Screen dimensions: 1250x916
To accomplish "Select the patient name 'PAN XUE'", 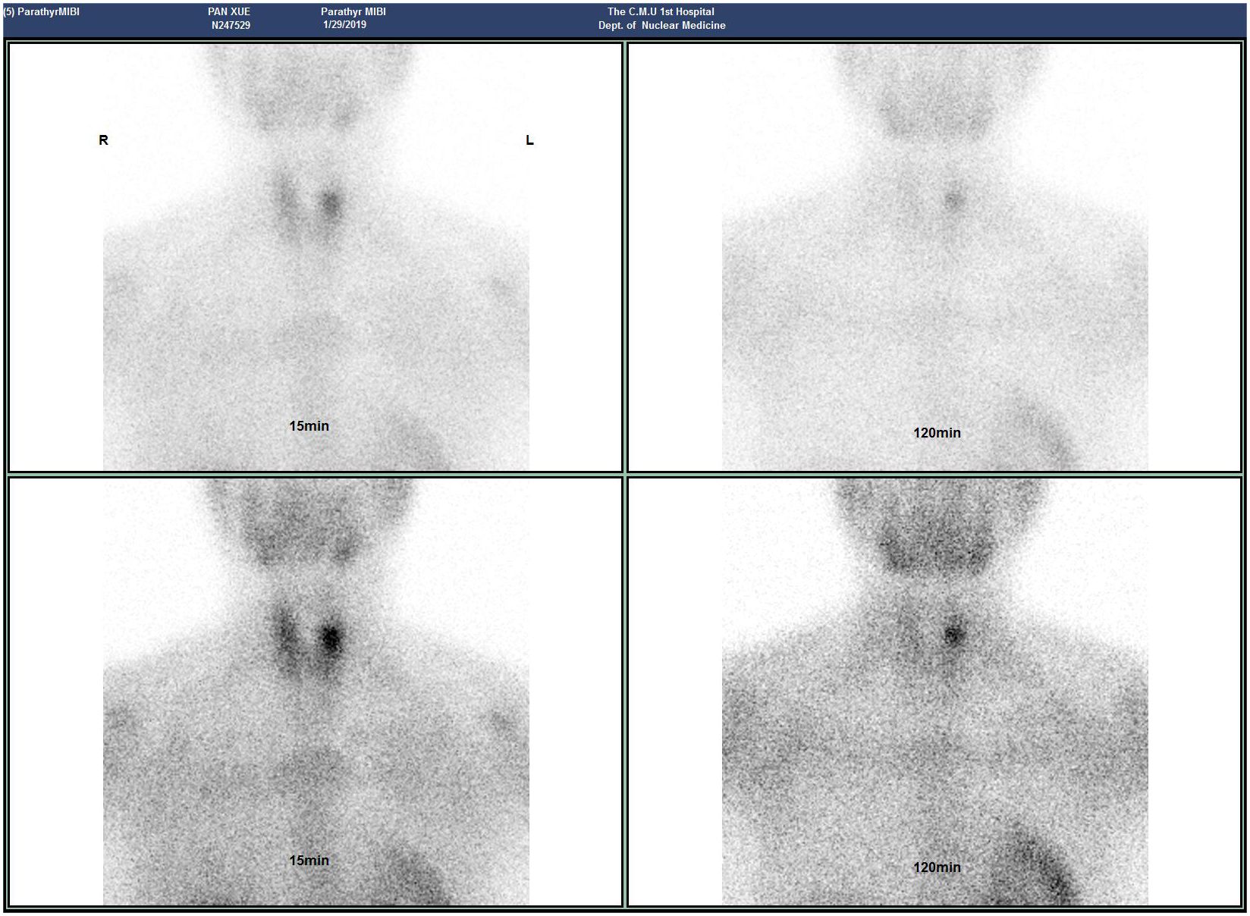I will pos(229,11).
